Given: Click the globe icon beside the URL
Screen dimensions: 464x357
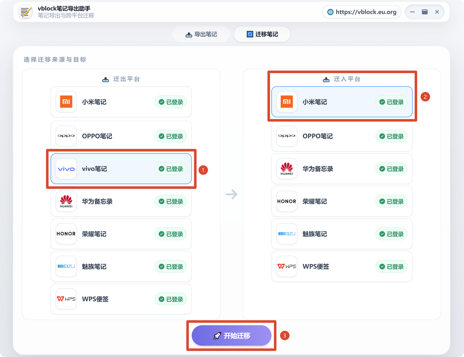Looking at the screenshot, I should point(330,12).
